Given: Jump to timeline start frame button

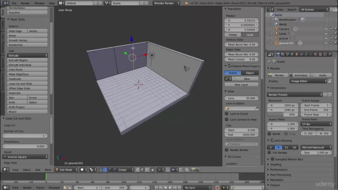Looking at the screenshot, I should tap(156, 188).
